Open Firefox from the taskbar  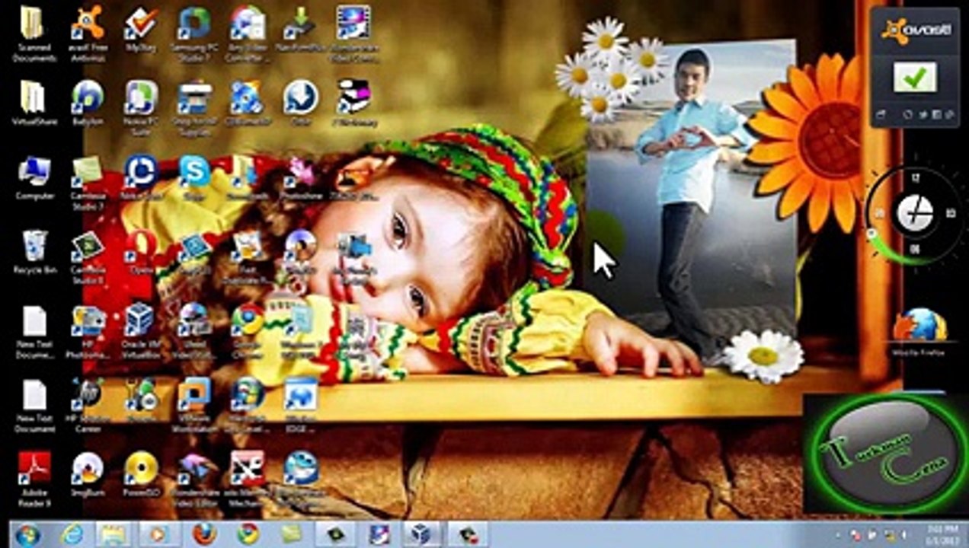click(x=203, y=534)
